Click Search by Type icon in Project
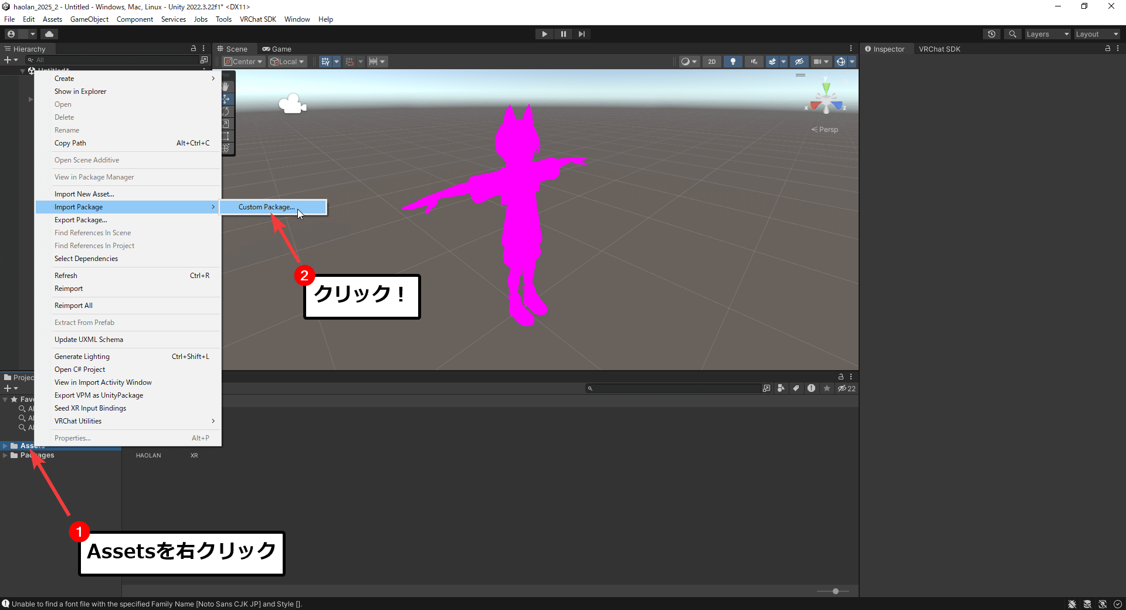The image size is (1126, 610). point(781,388)
